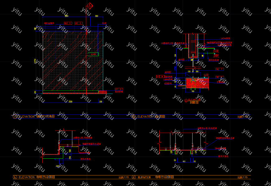Click the green label box inside elevation panel
The width and height of the screenshot is (271, 186).
[x=93, y=54]
